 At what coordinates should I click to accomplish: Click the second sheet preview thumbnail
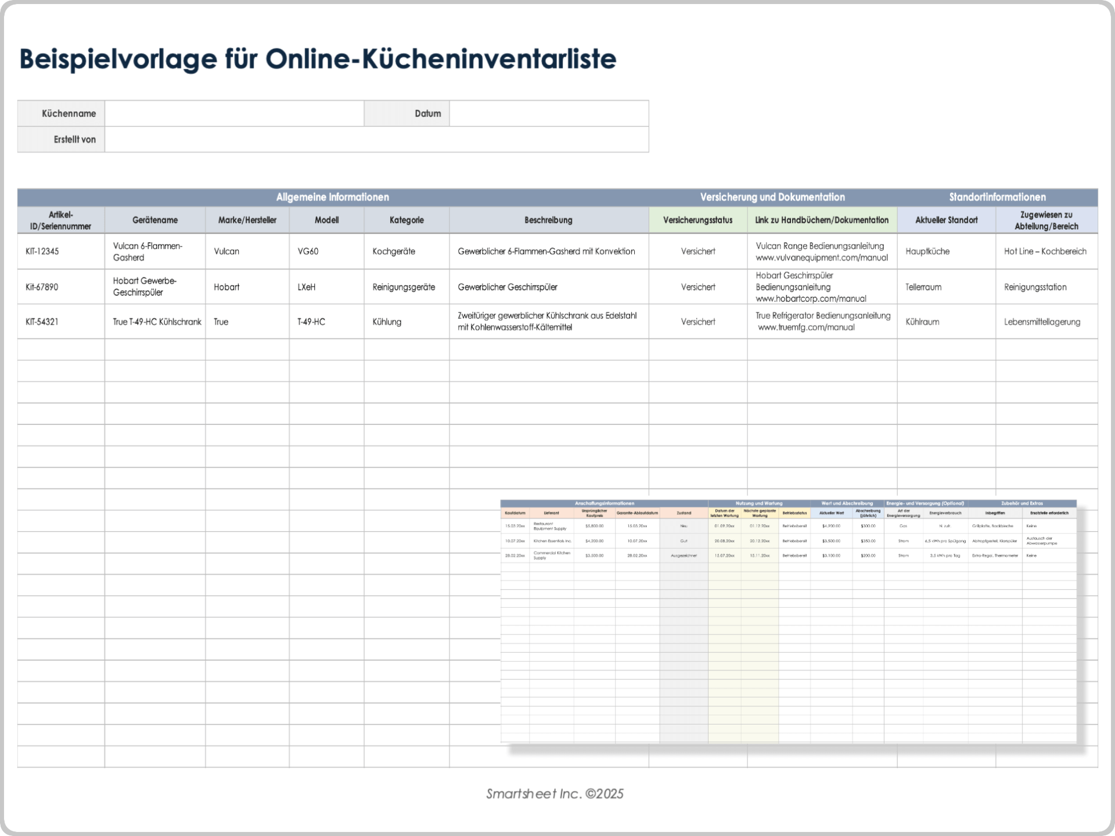click(788, 621)
